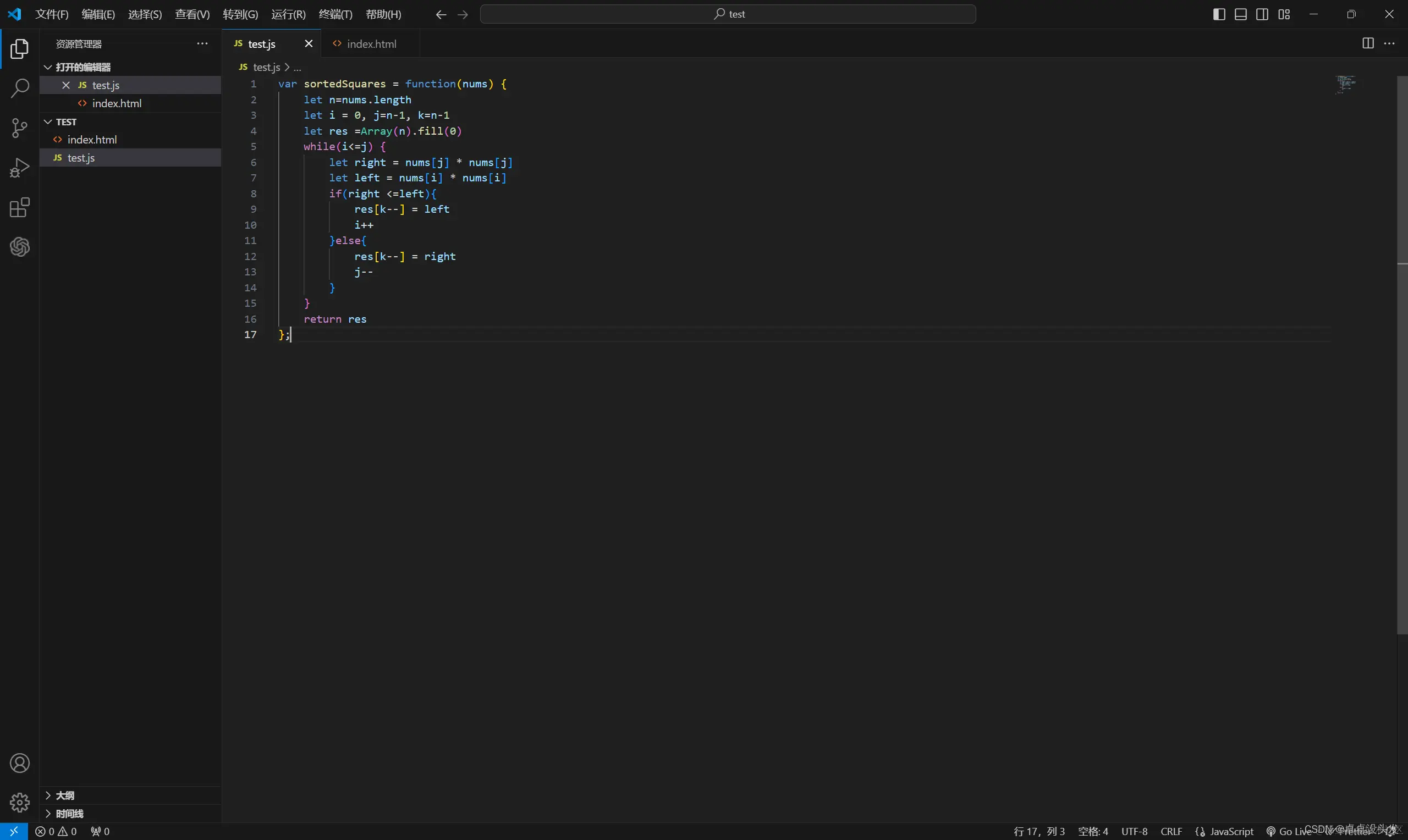Screen dimensions: 1408x840
Task: Open the 终端(T) menu
Action: coord(335,14)
